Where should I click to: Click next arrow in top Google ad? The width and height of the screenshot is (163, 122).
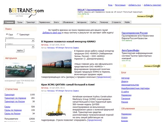tap(82, 16)
